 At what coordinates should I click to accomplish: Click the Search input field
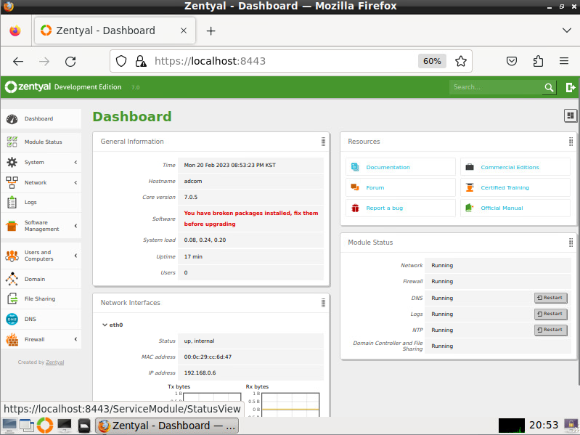click(496, 87)
